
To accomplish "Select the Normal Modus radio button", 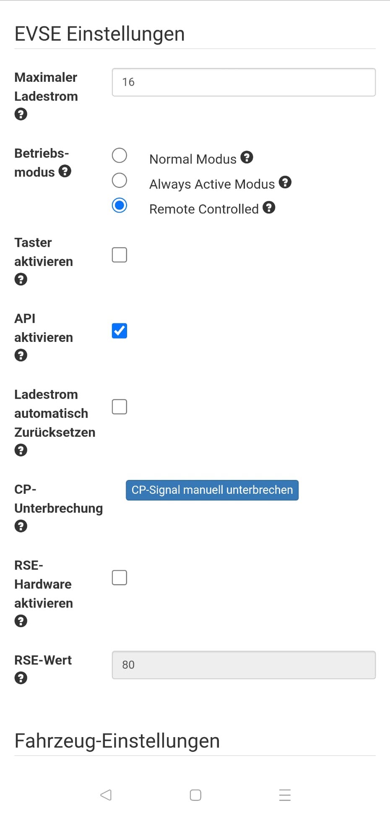I will (x=120, y=155).
